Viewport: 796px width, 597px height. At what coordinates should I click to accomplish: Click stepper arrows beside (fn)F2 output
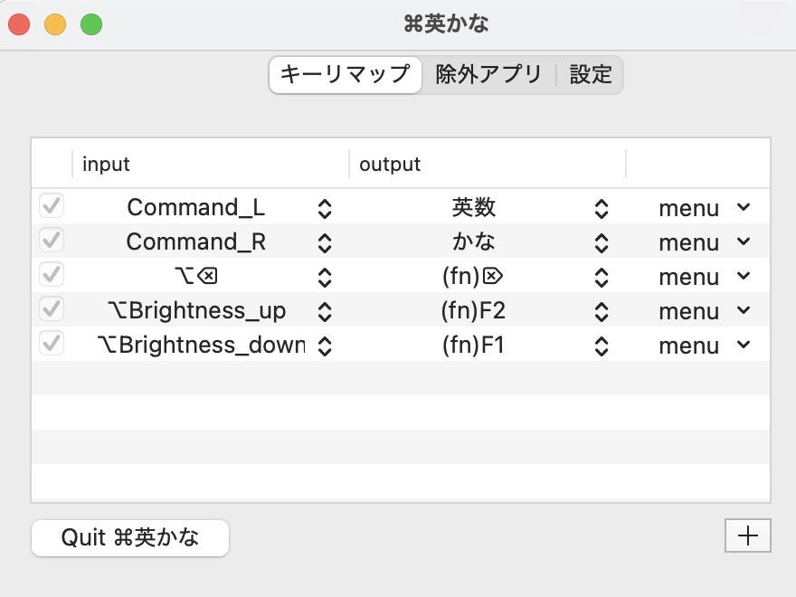[602, 312]
